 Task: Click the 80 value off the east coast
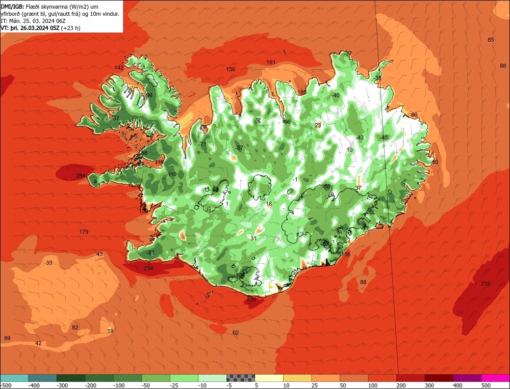pyautogui.click(x=435, y=162)
